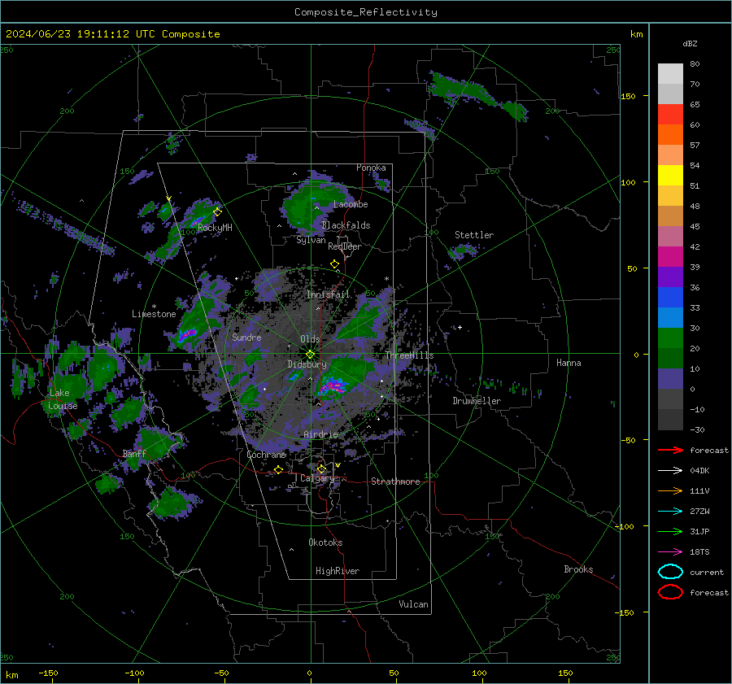Click the Composite_Reflectivity title
Viewport: 732px width, 684px height.
[x=366, y=12]
